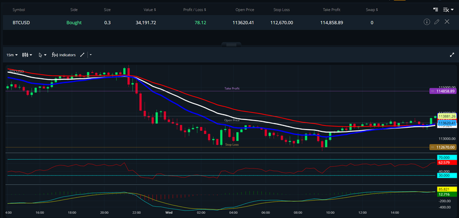Sort by Value $ column header
The width and height of the screenshot is (459, 218).
click(149, 10)
